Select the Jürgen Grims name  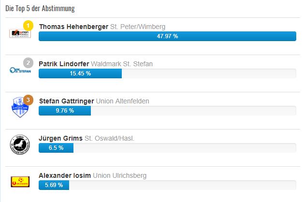click(x=61, y=138)
